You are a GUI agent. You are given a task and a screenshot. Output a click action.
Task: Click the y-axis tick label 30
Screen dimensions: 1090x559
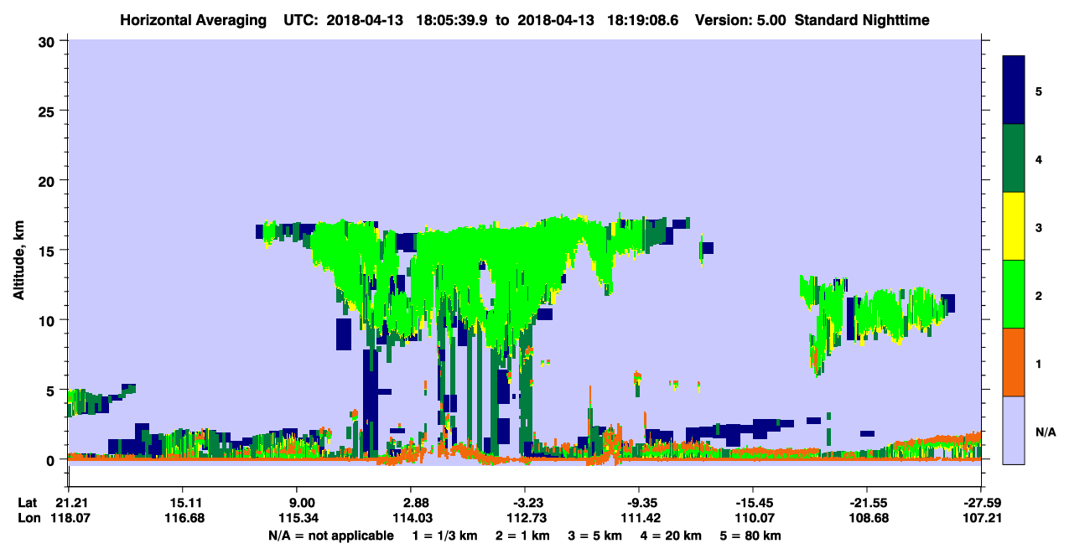(49, 40)
